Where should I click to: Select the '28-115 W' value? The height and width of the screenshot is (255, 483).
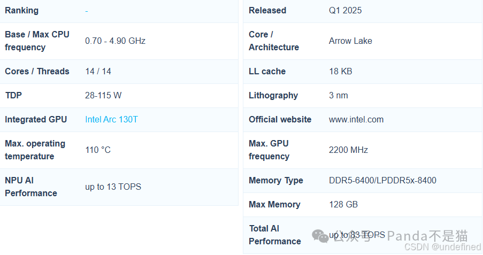pos(103,96)
